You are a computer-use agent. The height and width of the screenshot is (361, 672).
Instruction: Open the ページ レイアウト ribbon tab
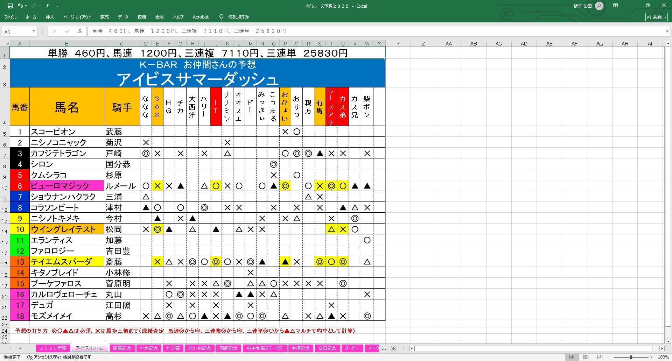click(77, 17)
